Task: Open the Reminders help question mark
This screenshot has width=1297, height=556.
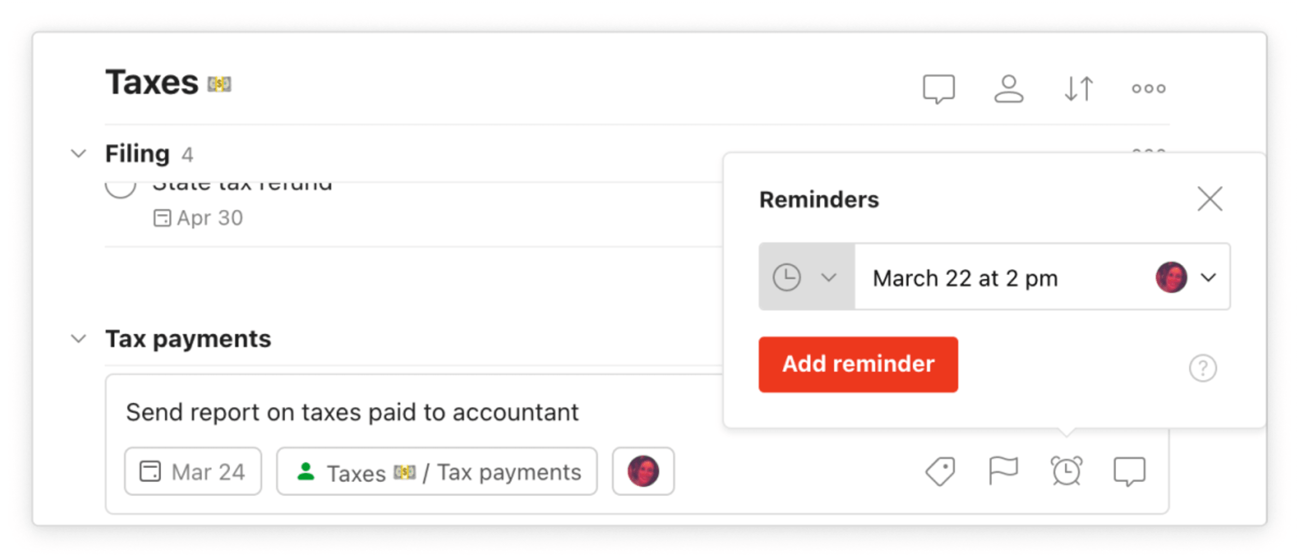Action: pos(1203,368)
